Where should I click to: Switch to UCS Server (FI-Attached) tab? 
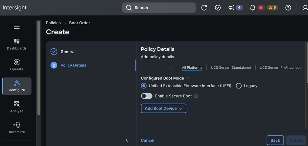click(x=280, y=68)
